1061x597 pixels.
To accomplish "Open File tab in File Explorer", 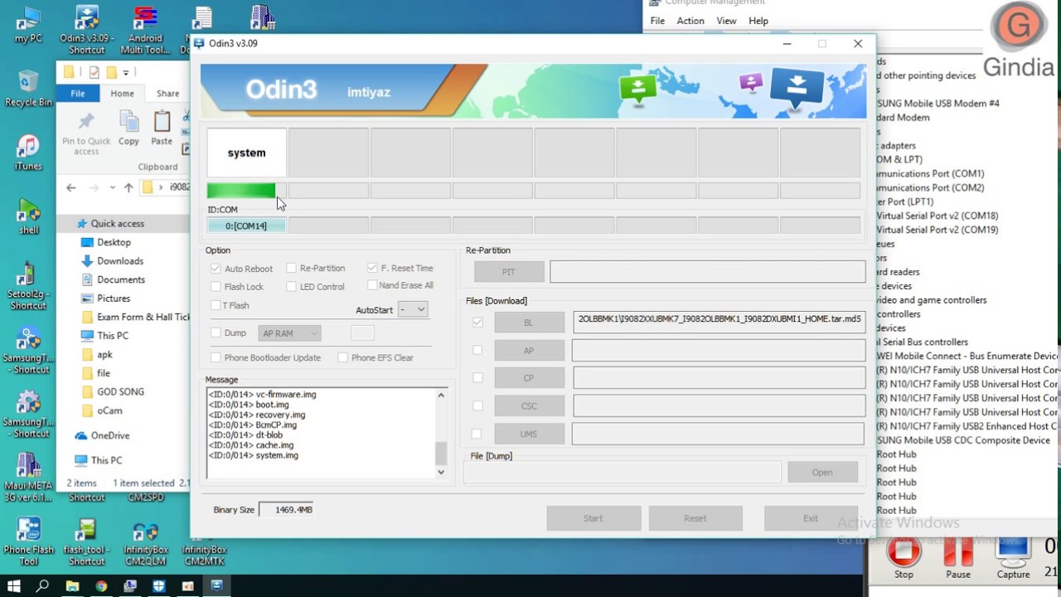I will click(x=78, y=94).
